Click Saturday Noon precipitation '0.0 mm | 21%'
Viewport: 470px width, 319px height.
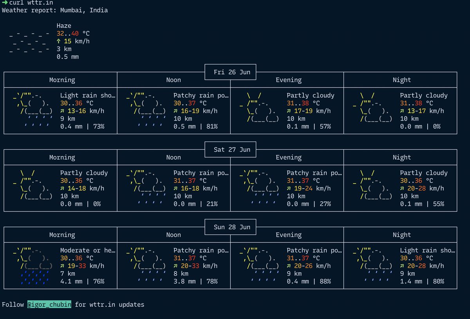tap(195, 204)
